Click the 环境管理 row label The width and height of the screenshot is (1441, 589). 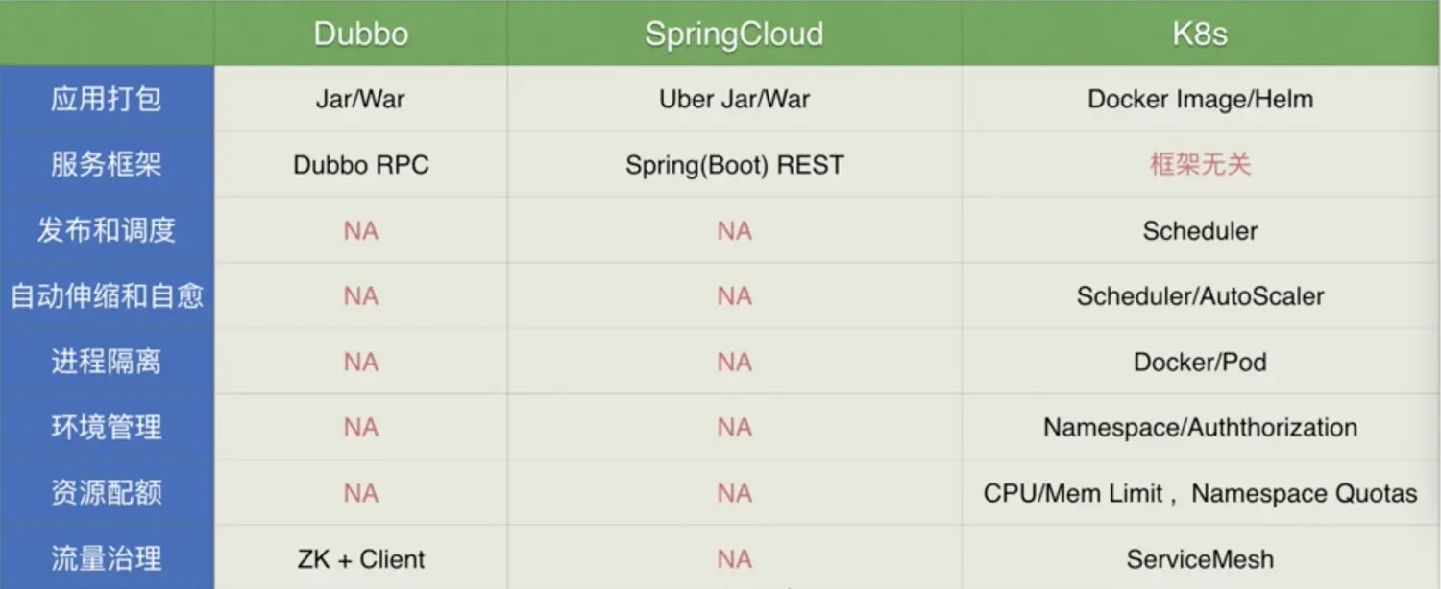pyautogui.click(x=107, y=427)
